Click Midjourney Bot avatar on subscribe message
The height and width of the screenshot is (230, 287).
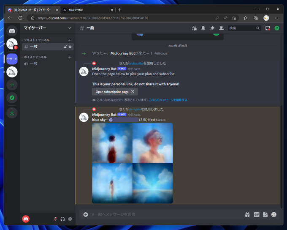[x=84, y=71]
